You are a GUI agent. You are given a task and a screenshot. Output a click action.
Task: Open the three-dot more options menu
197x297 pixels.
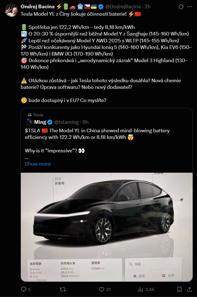[x=189, y=7]
